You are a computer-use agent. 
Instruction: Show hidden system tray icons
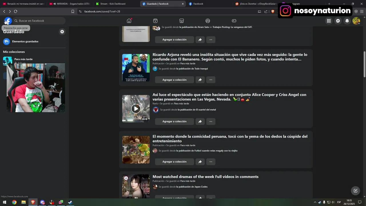click(315, 202)
